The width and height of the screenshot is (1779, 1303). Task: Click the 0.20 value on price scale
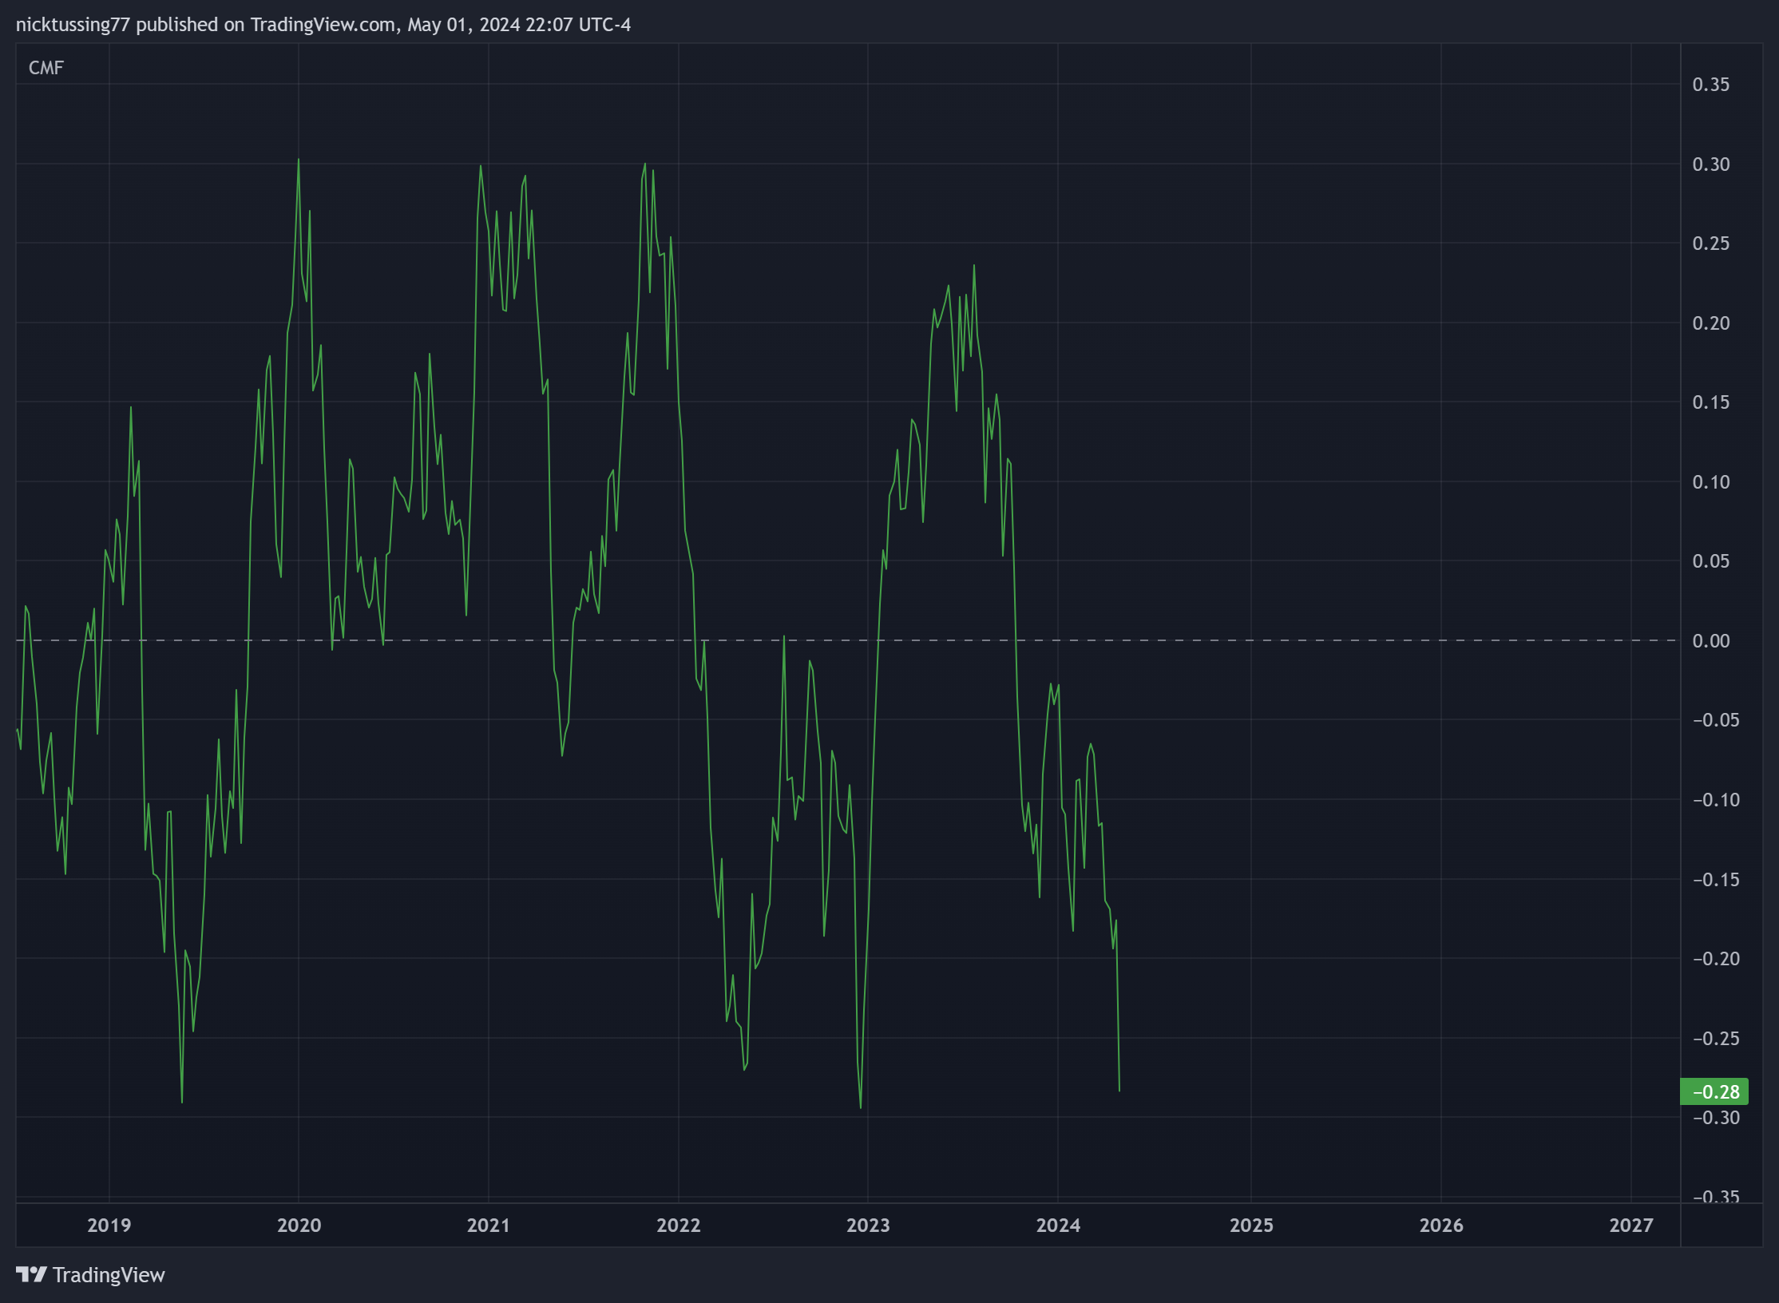click(1711, 323)
